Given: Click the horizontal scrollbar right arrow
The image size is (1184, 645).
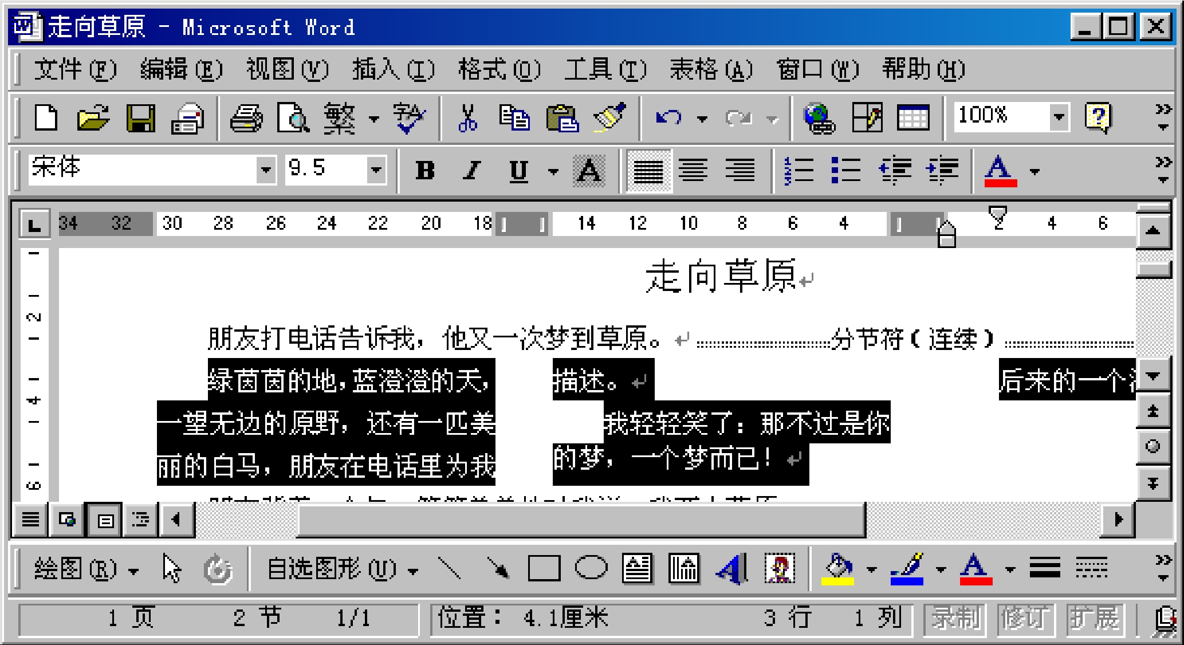Looking at the screenshot, I should click(1118, 520).
